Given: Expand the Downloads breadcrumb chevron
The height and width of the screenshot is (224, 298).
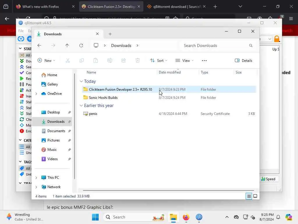Looking at the screenshot, I should tap(137, 45).
